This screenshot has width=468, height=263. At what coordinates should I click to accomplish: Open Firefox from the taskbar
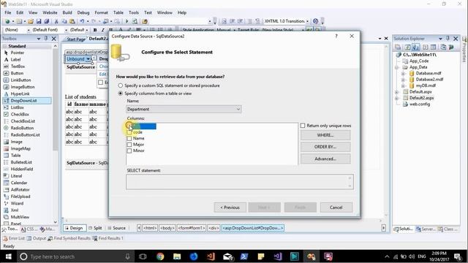point(194,256)
